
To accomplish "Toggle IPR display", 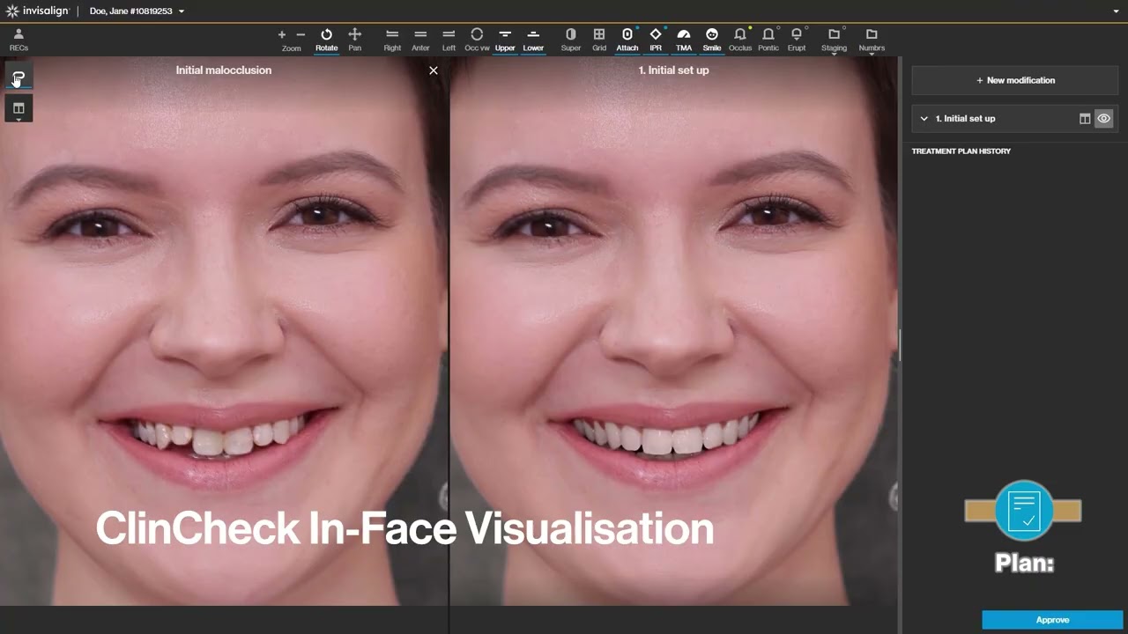I will [x=656, y=40].
